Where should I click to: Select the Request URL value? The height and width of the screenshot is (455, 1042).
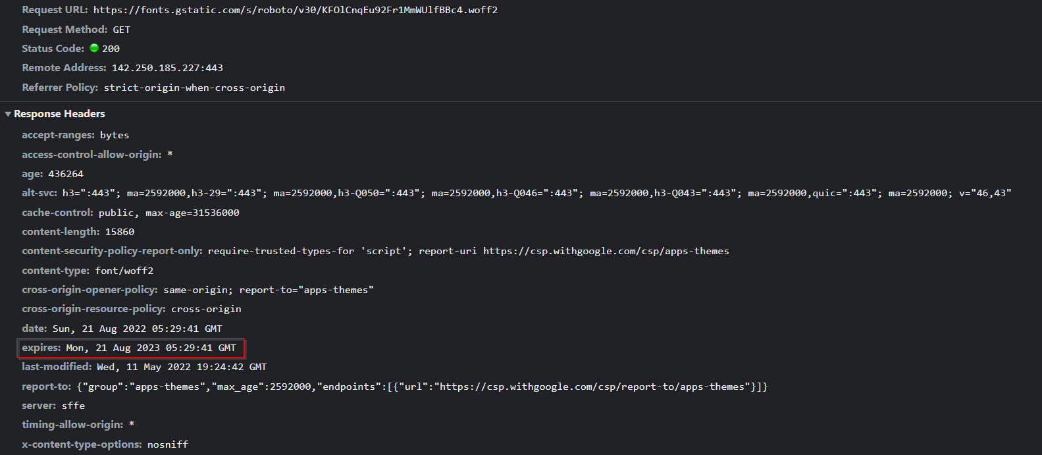point(295,10)
